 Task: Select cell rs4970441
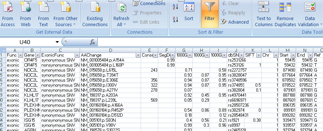tap(236, 95)
